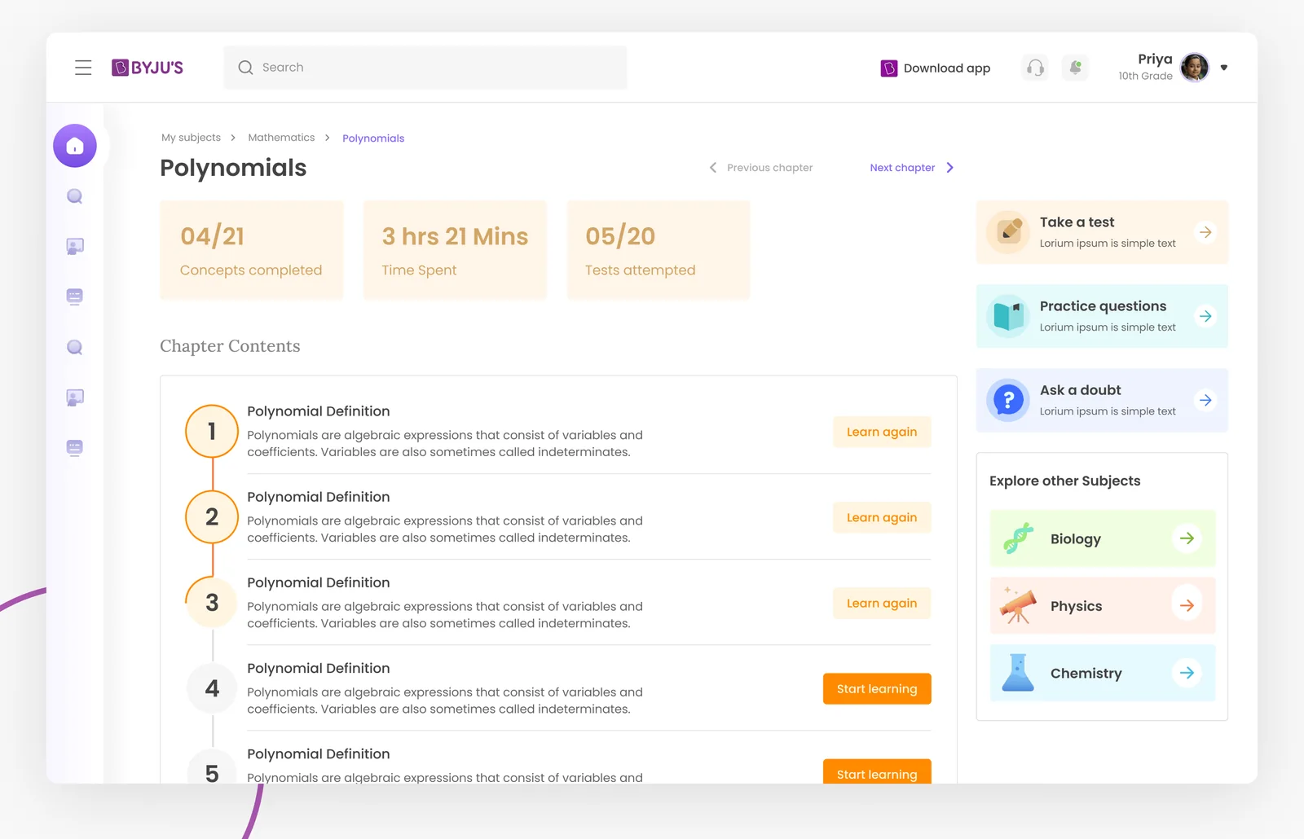Open the notifications bell icon
1304x839 pixels.
pos(1075,68)
